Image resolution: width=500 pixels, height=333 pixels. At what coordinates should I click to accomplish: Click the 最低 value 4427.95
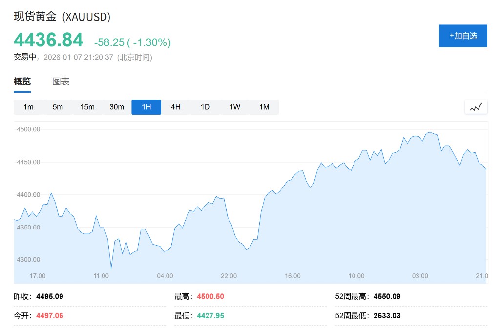(x=210, y=316)
